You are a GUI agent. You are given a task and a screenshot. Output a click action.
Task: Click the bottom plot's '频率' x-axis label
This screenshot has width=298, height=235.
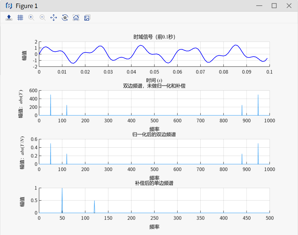(154, 227)
